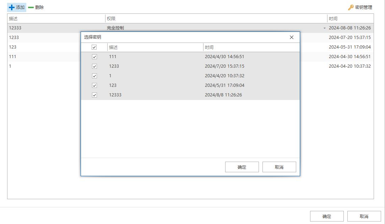Click the 密钥管理 link text
The image size is (385, 224).
364,7
